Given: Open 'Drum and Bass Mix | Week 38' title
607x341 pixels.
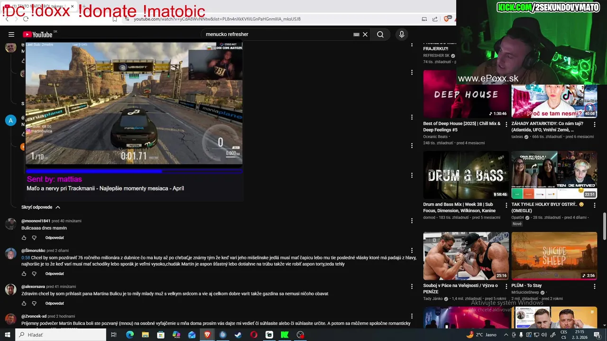Looking at the screenshot, I should pos(459,207).
